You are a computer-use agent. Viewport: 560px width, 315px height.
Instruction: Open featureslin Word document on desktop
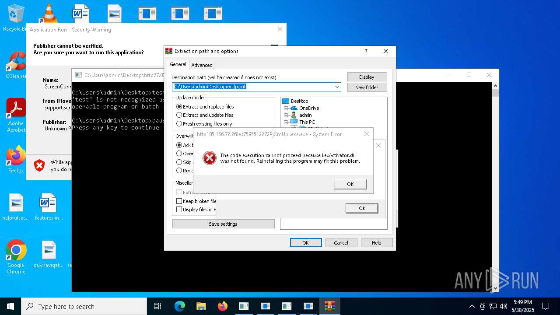point(49,207)
